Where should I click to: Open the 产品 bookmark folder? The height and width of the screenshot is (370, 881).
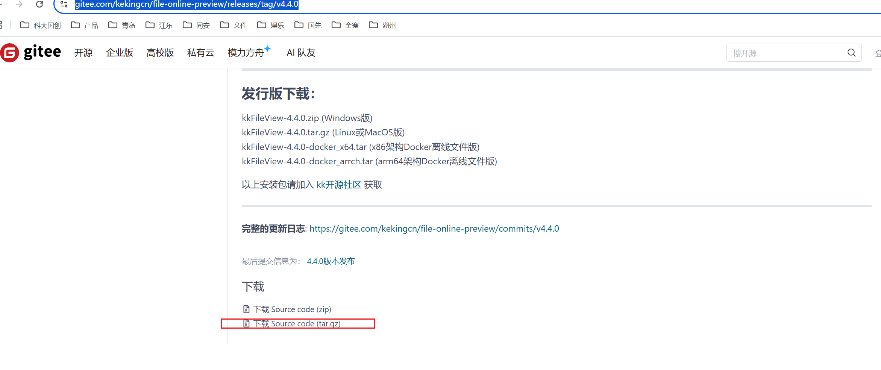point(85,25)
